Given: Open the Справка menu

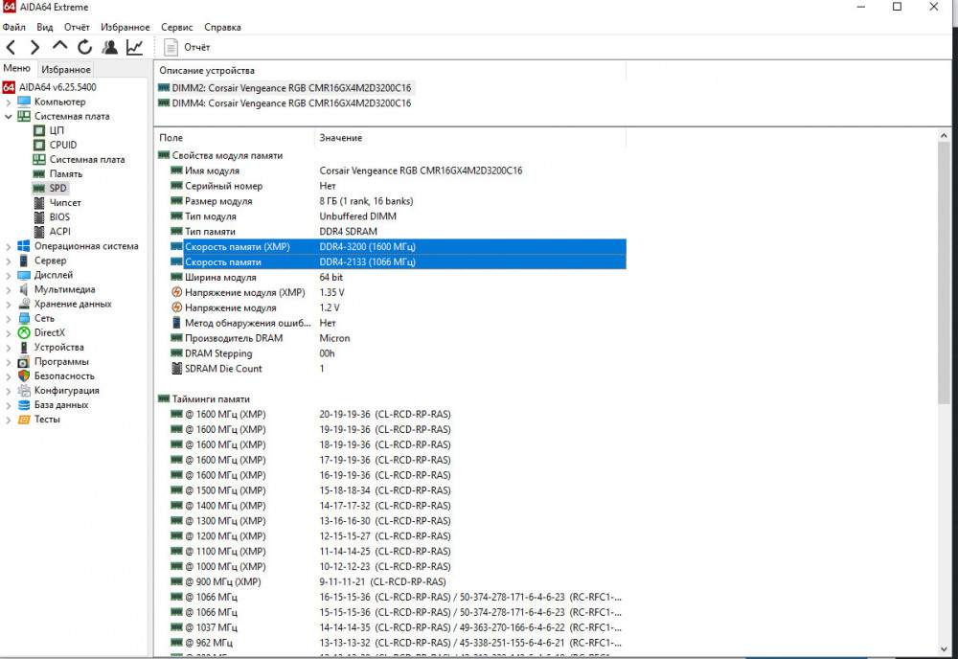Looking at the screenshot, I should pos(222,27).
